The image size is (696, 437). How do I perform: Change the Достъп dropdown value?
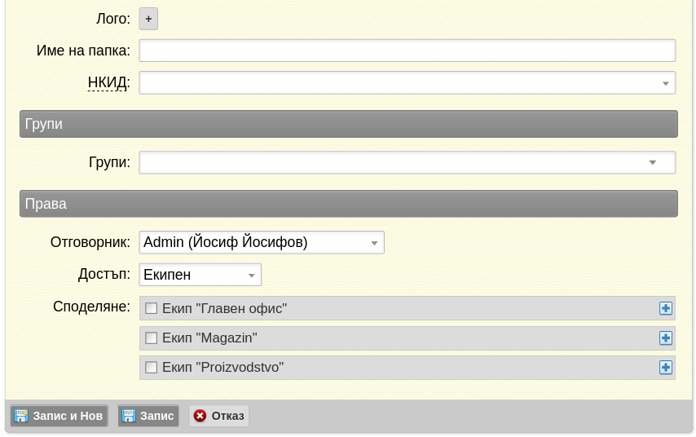[251, 275]
